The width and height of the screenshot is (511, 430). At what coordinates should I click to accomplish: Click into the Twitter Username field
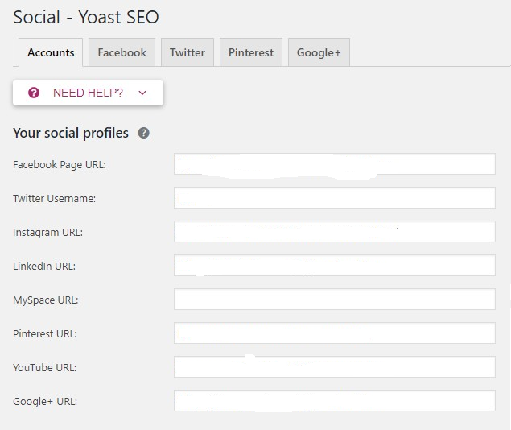pos(335,198)
